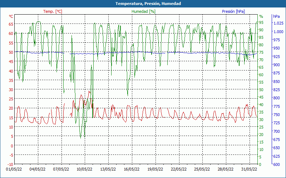Click the '04/05/22' date on the x-axis

tap(38, 169)
